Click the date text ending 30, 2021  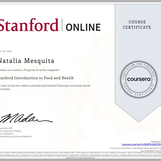click(x=6, y=51)
